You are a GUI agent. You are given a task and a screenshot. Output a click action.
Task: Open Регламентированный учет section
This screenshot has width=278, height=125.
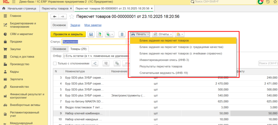(24, 114)
